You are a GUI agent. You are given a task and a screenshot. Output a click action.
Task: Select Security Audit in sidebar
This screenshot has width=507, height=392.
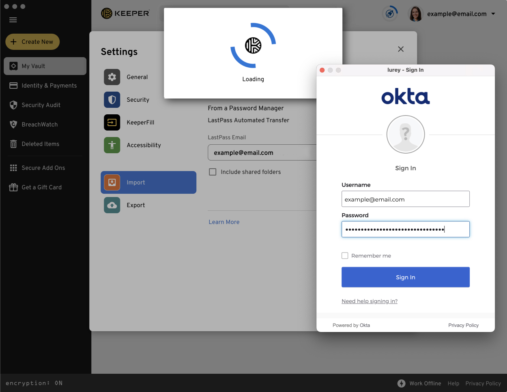pyautogui.click(x=41, y=105)
